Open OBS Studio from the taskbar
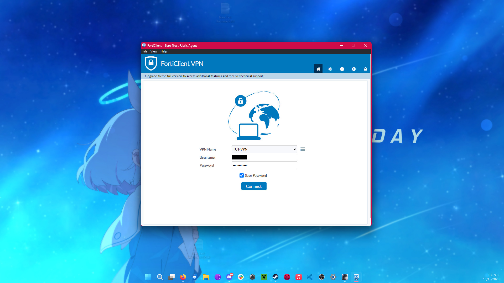 point(322,277)
